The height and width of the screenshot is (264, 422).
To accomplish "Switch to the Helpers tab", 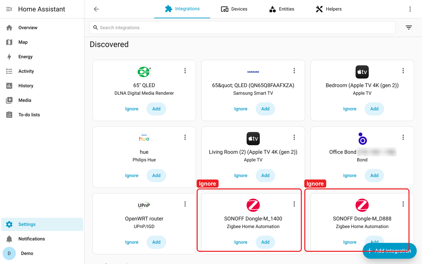I will (328, 9).
